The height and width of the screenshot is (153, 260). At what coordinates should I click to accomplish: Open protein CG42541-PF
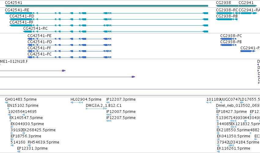click(39, 48)
